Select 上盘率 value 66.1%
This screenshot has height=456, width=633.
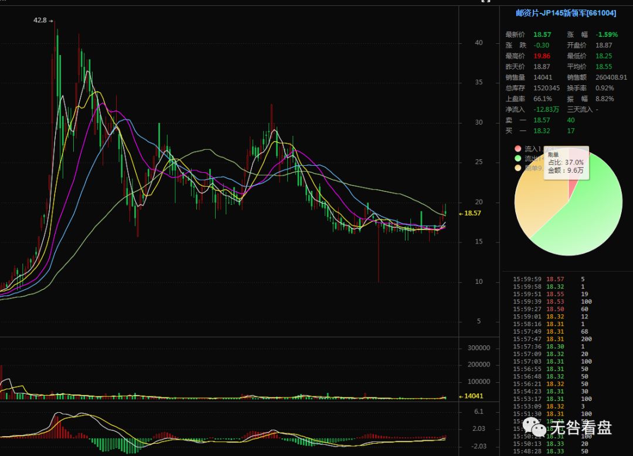pos(543,99)
